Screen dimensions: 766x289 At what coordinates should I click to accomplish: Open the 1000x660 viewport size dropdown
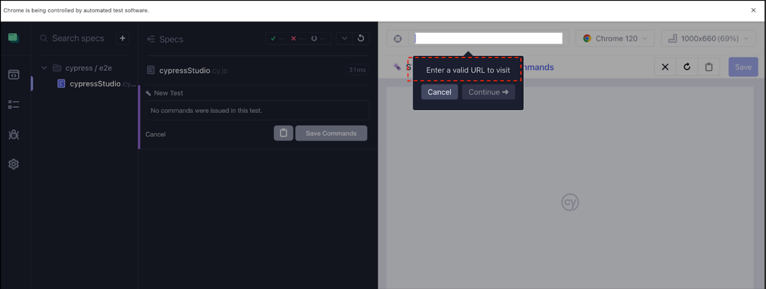click(708, 39)
